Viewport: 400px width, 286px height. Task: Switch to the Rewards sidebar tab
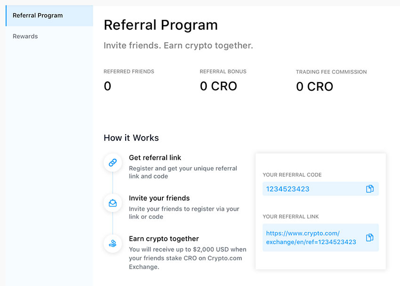25,36
